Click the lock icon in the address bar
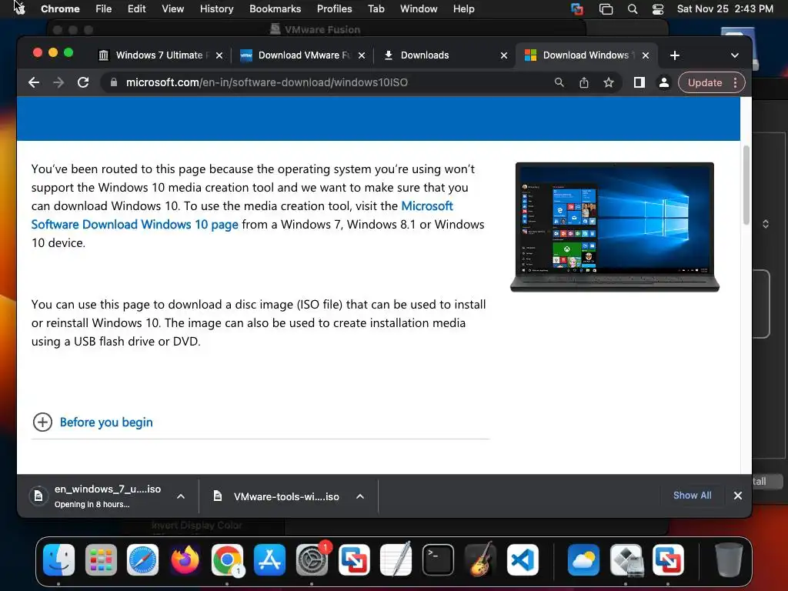Image resolution: width=788 pixels, height=591 pixels. tap(114, 82)
